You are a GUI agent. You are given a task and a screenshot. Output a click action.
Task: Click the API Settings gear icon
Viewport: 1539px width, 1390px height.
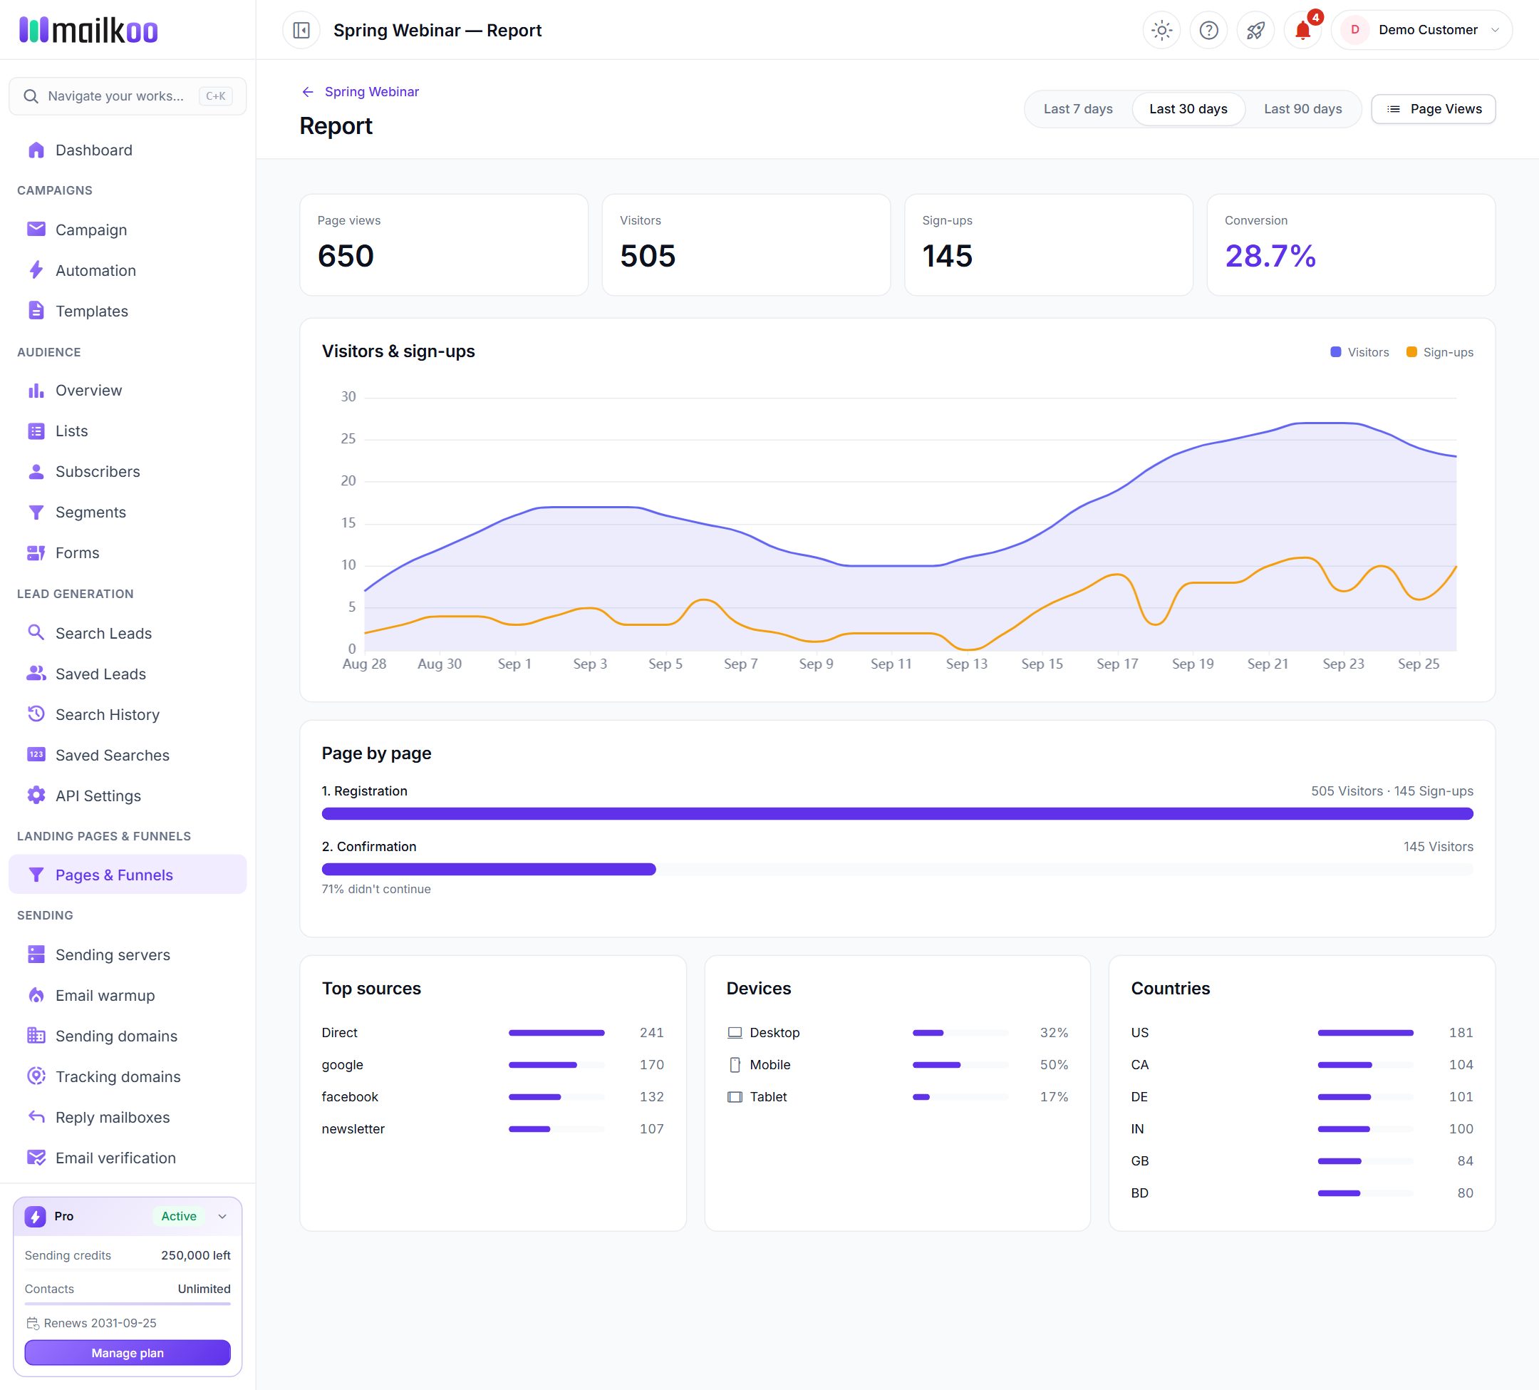36,794
